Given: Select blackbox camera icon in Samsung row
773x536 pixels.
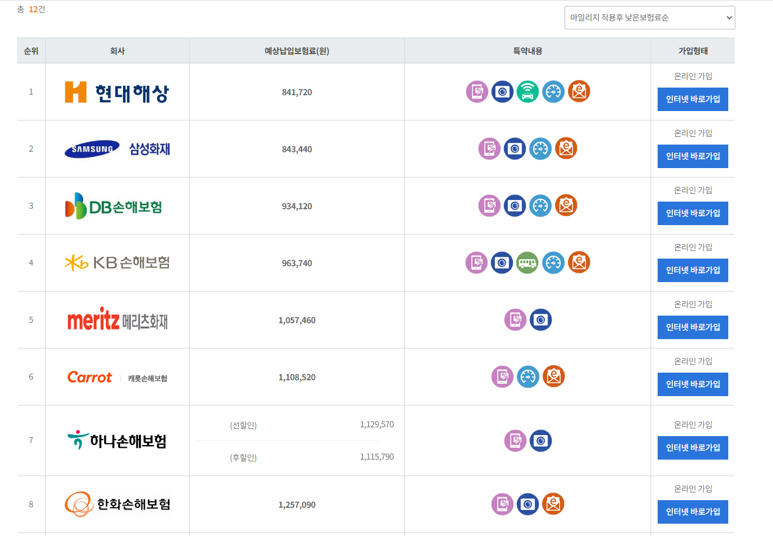Looking at the screenshot, I should point(515,149).
